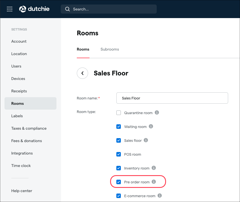Open the Devices settings page
This screenshot has width=240, height=202.
click(18, 79)
